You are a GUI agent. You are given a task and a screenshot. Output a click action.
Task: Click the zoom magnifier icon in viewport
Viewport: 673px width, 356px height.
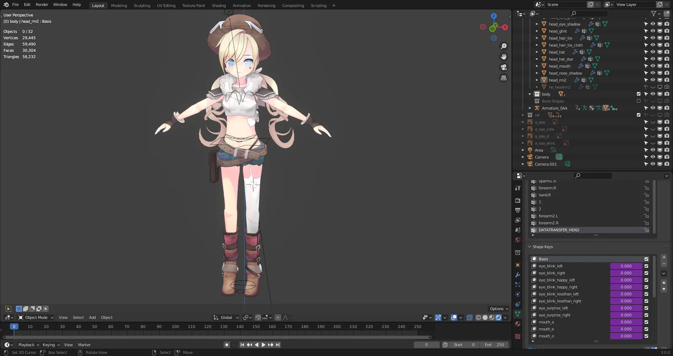[x=503, y=46]
